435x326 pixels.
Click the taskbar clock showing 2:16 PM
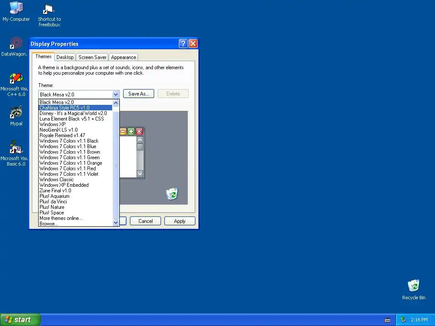(x=419, y=320)
